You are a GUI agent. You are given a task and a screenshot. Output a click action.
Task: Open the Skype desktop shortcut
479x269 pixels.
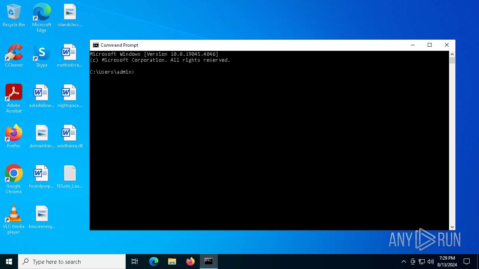tap(42, 56)
